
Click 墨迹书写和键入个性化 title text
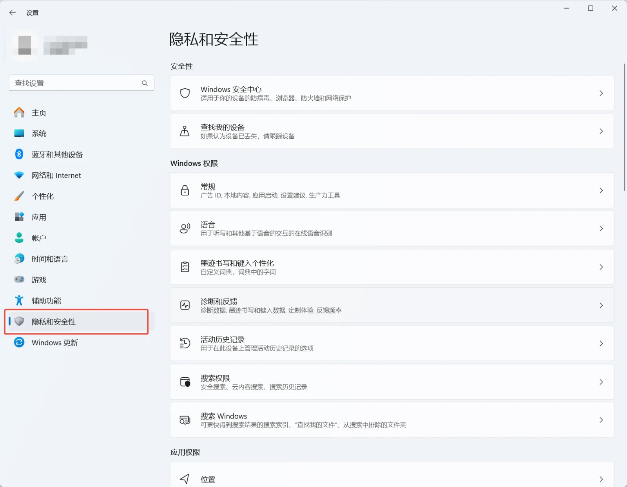tap(237, 263)
